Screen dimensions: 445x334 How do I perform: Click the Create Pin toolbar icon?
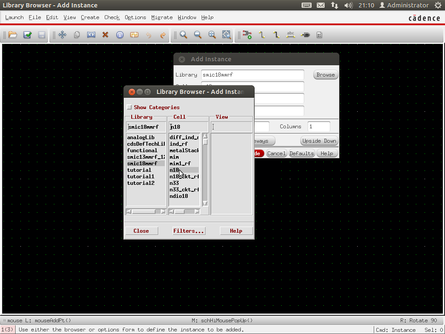pyautogui.click(x=305, y=35)
